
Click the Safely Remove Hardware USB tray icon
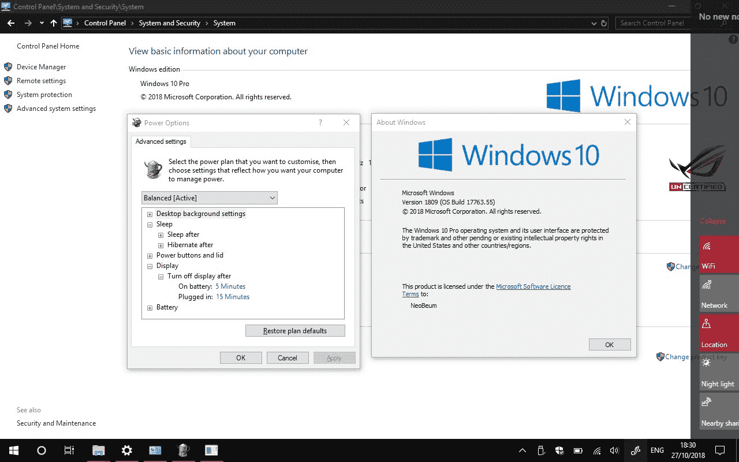click(541, 450)
